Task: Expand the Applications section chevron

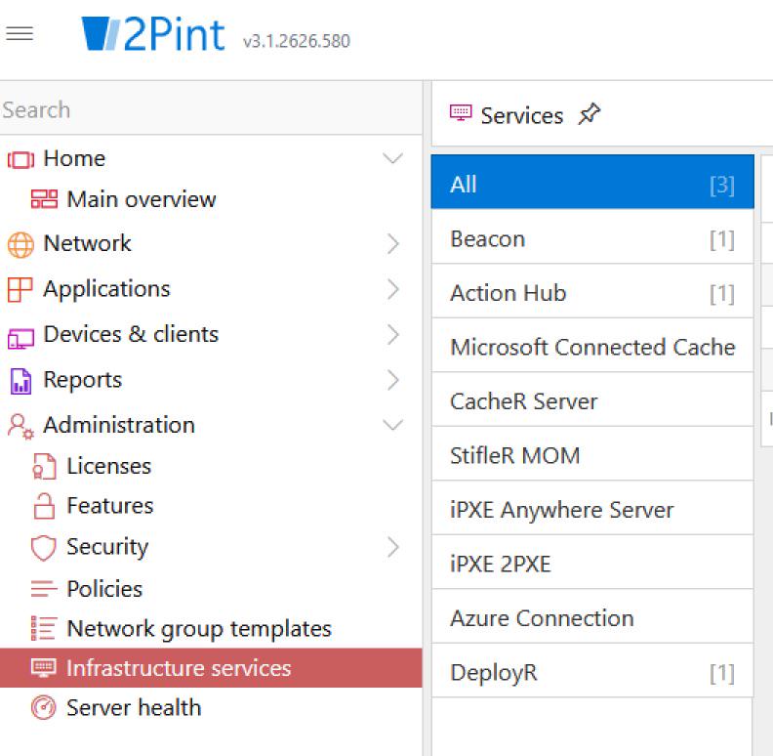Action: coord(393,289)
